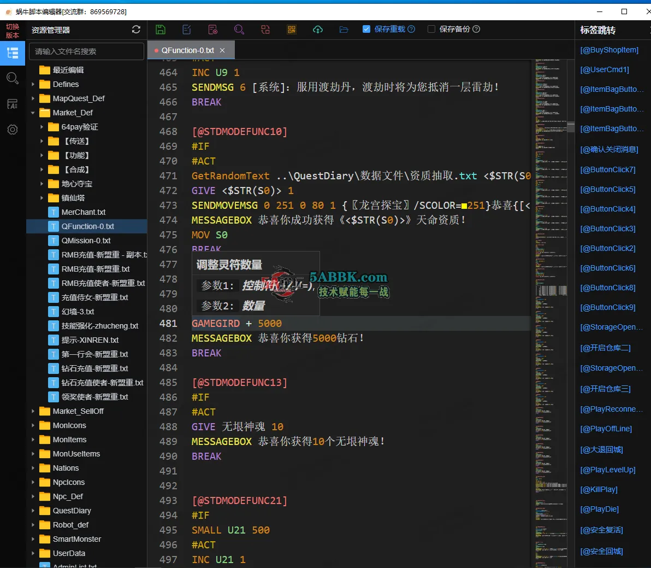
Task: Click the file name search field
Action: (86, 51)
